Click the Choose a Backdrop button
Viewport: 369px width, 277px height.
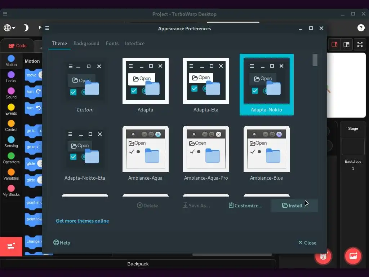(353, 256)
